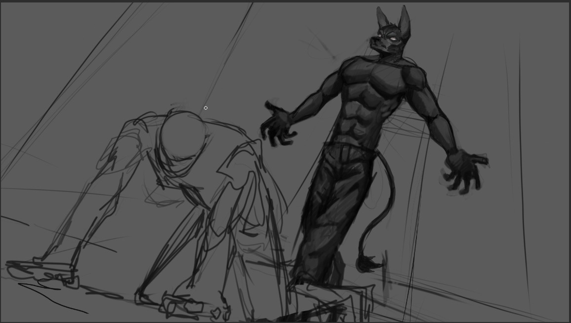Click the crouching figure's sketched head circle
This screenshot has height=323, width=571.
point(183,133)
